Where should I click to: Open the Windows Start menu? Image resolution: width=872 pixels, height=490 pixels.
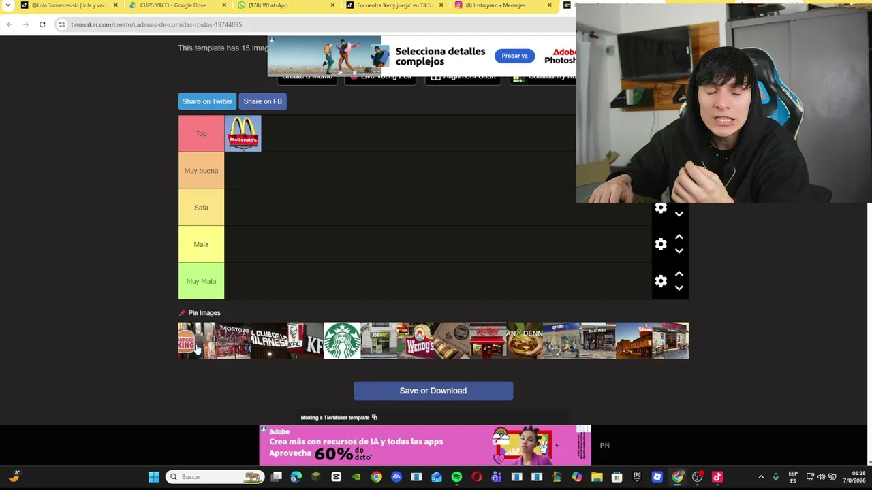click(154, 477)
